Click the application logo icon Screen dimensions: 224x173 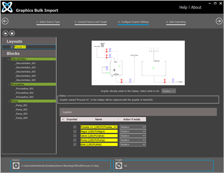pyautogui.click(x=7, y=7)
